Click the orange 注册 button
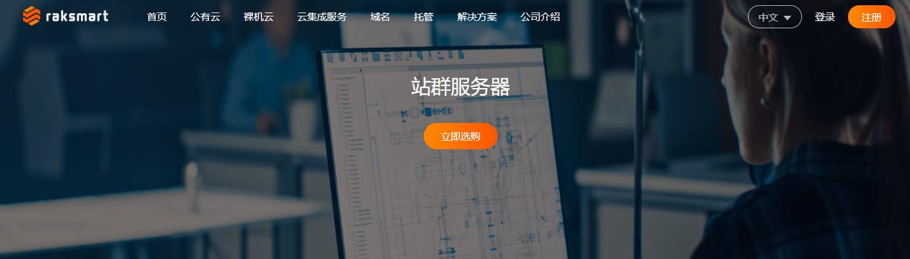Screen dimensions: 910x259 (x=871, y=17)
